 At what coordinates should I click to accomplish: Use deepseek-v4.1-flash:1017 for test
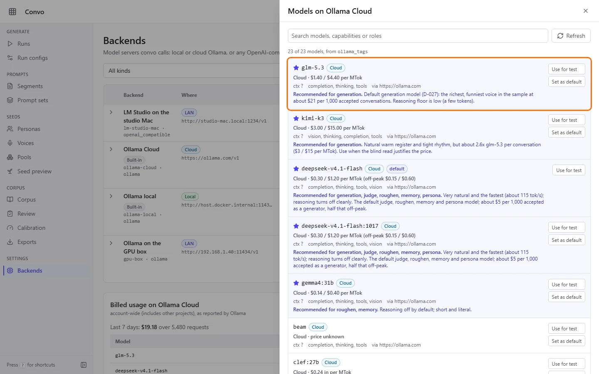567,228
